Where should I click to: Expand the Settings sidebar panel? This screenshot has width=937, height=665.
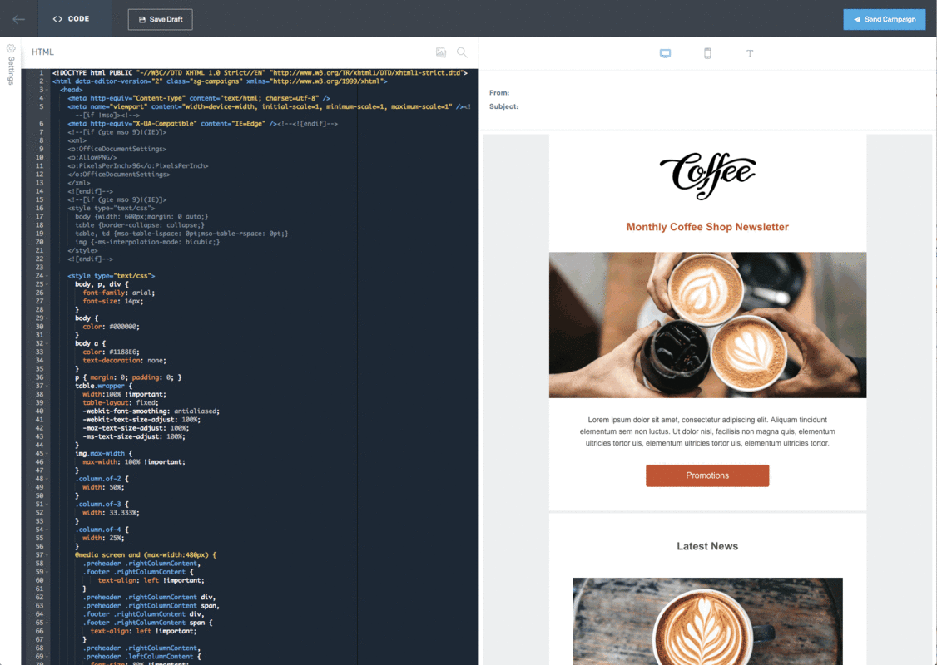tap(9, 71)
